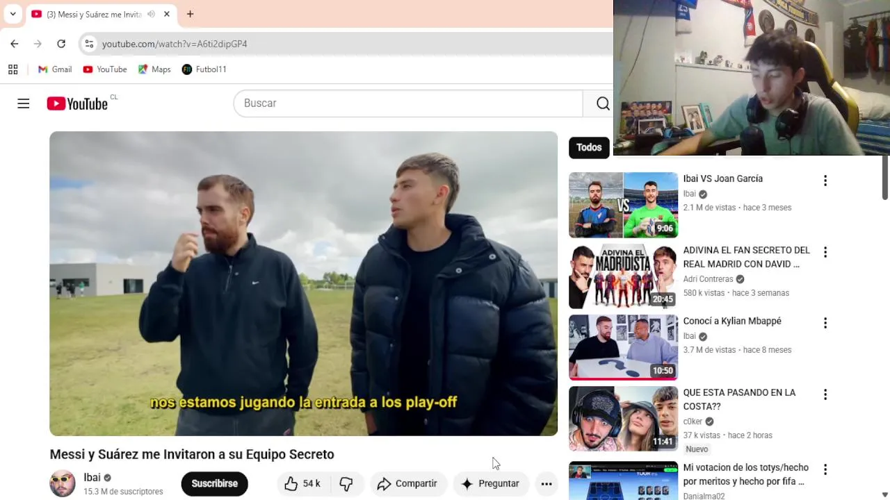
Task: Focus the Buscar search field
Action: tap(408, 103)
